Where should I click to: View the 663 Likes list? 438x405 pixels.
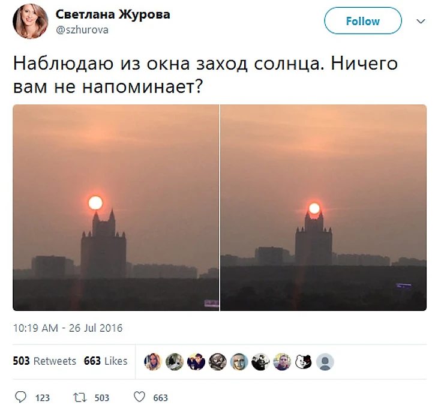pyautogui.click(x=106, y=361)
